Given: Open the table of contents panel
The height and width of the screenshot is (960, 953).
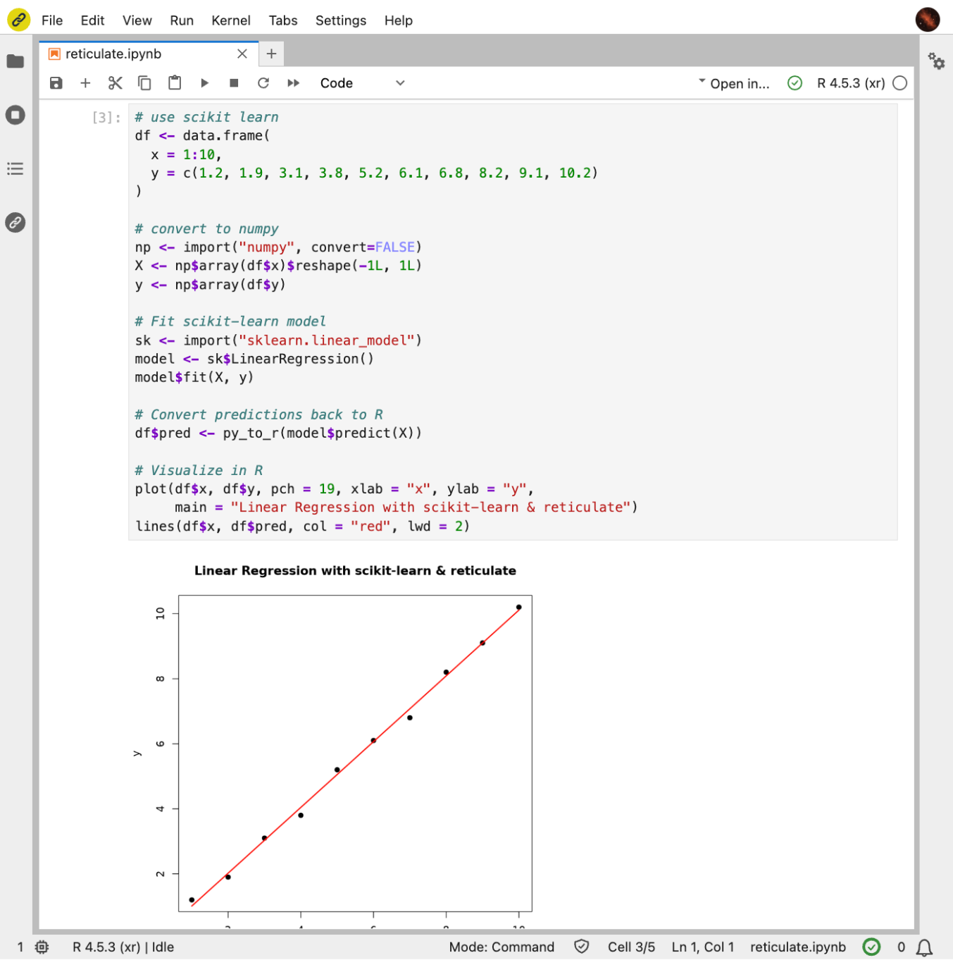Looking at the screenshot, I should pyautogui.click(x=15, y=168).
